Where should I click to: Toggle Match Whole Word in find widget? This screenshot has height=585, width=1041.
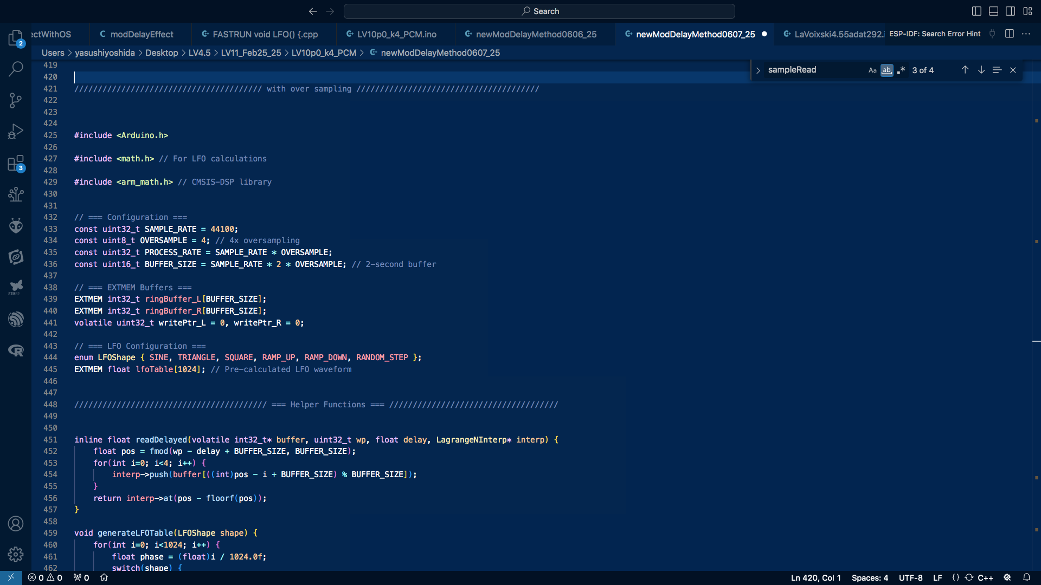[886, 70]
